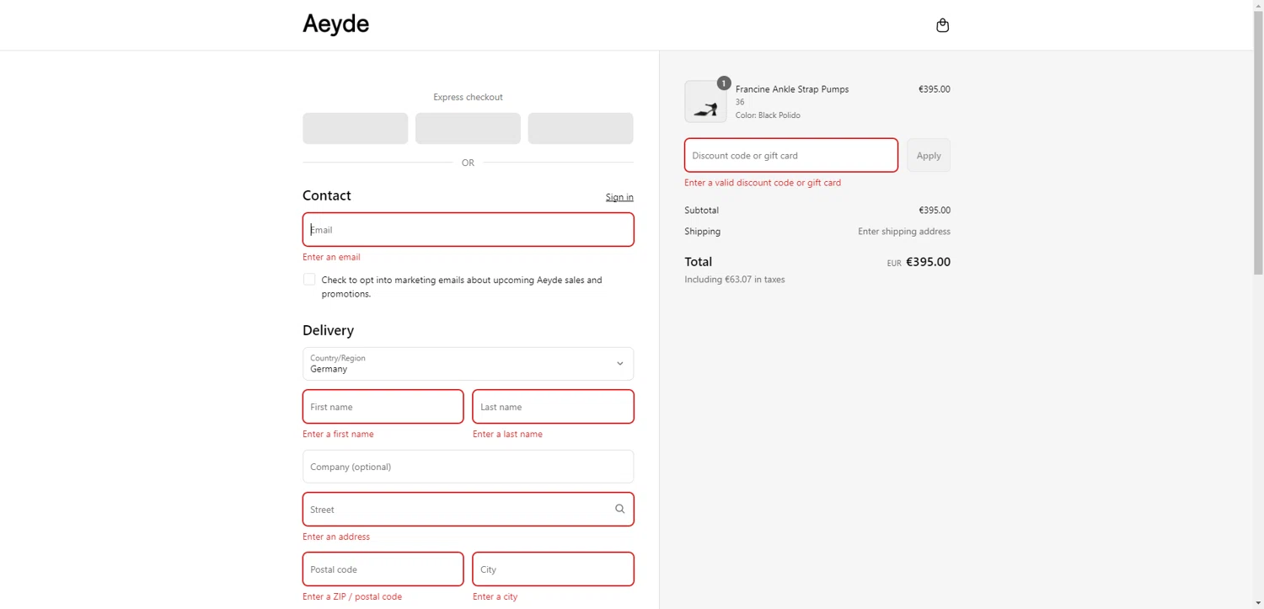This screenshot has height=609, width=1264.
Task: Click the 'Including €63.07 in taxes' text
Action: (735, 280)
